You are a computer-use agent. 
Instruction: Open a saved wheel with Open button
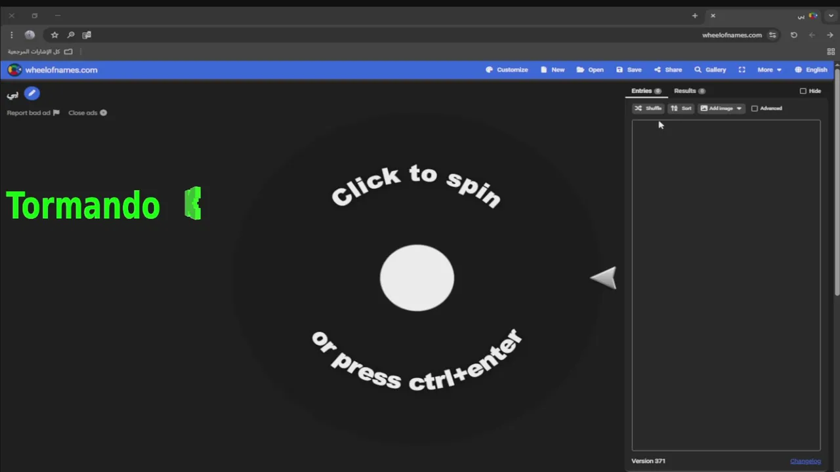click(x=590, y=69)
